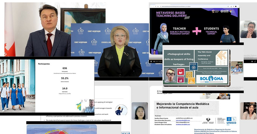257x134 pixels.
Task: Click the canva.com address bar
Action: 195,6
